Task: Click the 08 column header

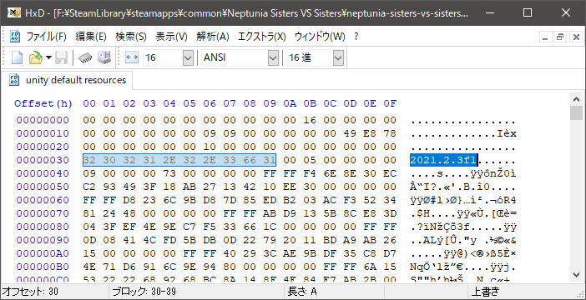Action: point(250,103)
